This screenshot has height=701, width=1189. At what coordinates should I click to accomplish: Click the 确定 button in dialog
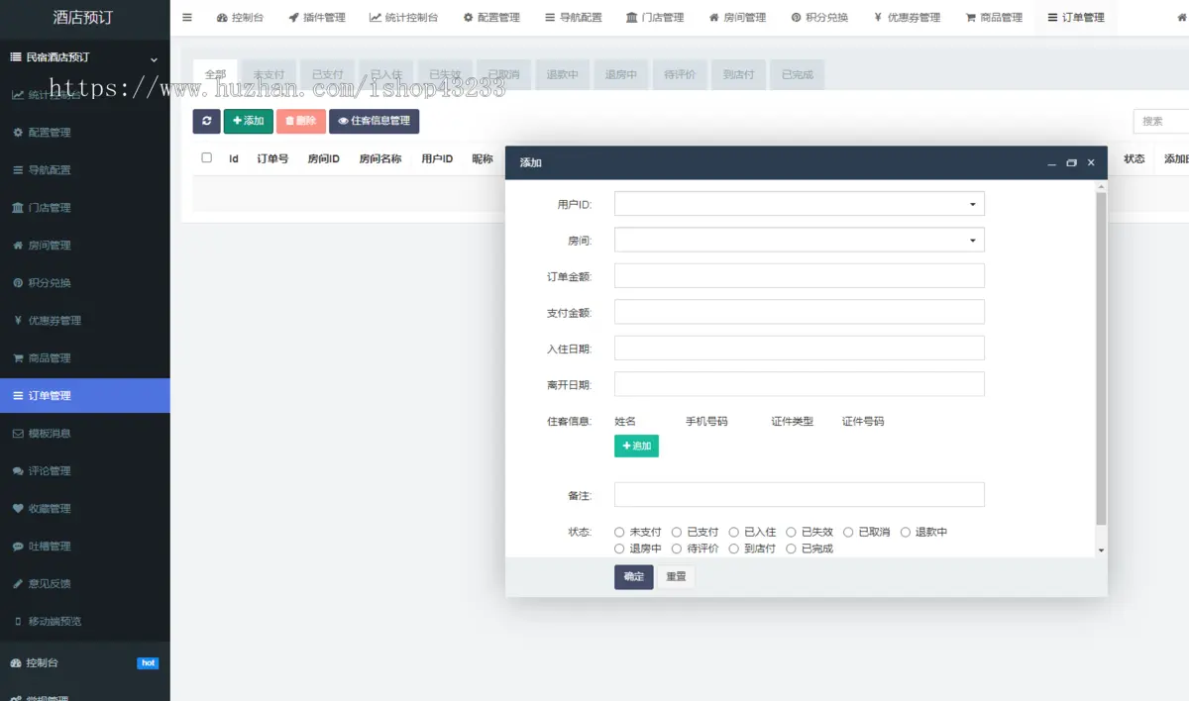pos(633,577)
